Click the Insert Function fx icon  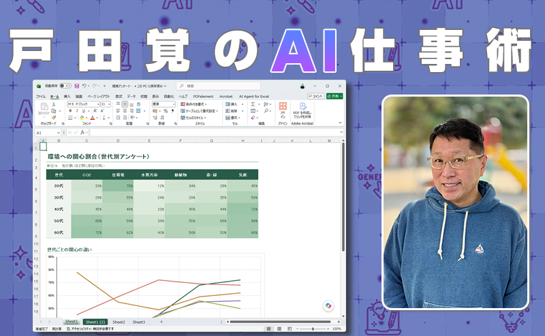point(82,133)
